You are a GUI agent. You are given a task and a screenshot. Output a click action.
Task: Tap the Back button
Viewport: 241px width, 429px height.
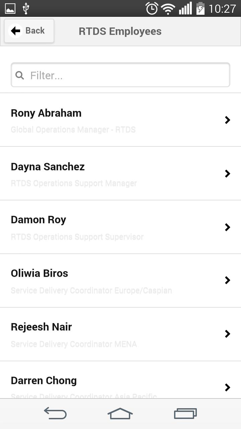tap(29, 31)
